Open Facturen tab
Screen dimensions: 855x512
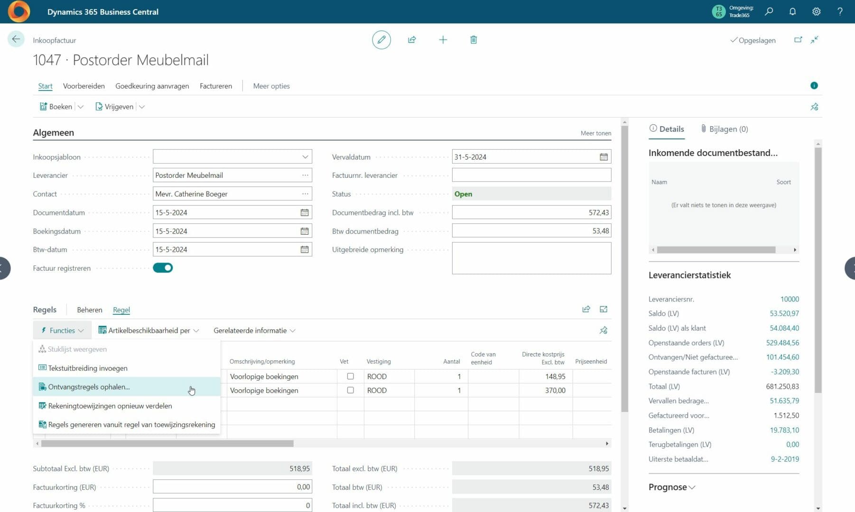(216, 86)
